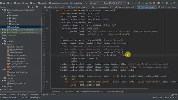The image size is (178, 100).
Task: Open the AVD Manager phone icon
Action: click(170, 3)
